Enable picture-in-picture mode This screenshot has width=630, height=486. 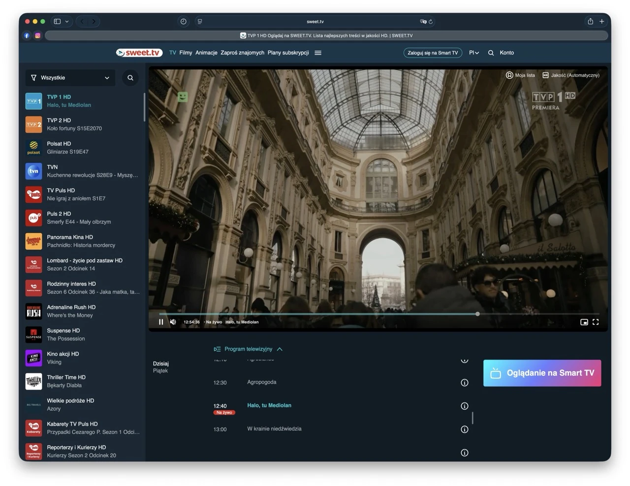pyautogui.click(x=584, y=322)
